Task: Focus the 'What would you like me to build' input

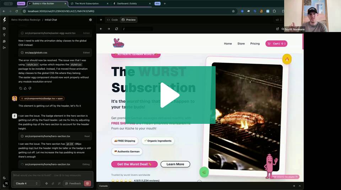Action: pos(52,175)
